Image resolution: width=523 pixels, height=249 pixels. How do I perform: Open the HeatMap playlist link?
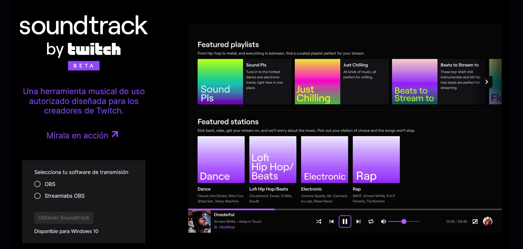pos(227,227)
